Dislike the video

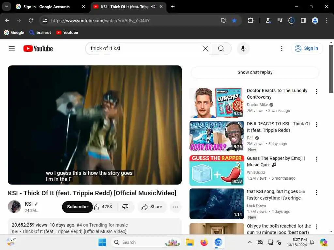click(x=125, y=207)
